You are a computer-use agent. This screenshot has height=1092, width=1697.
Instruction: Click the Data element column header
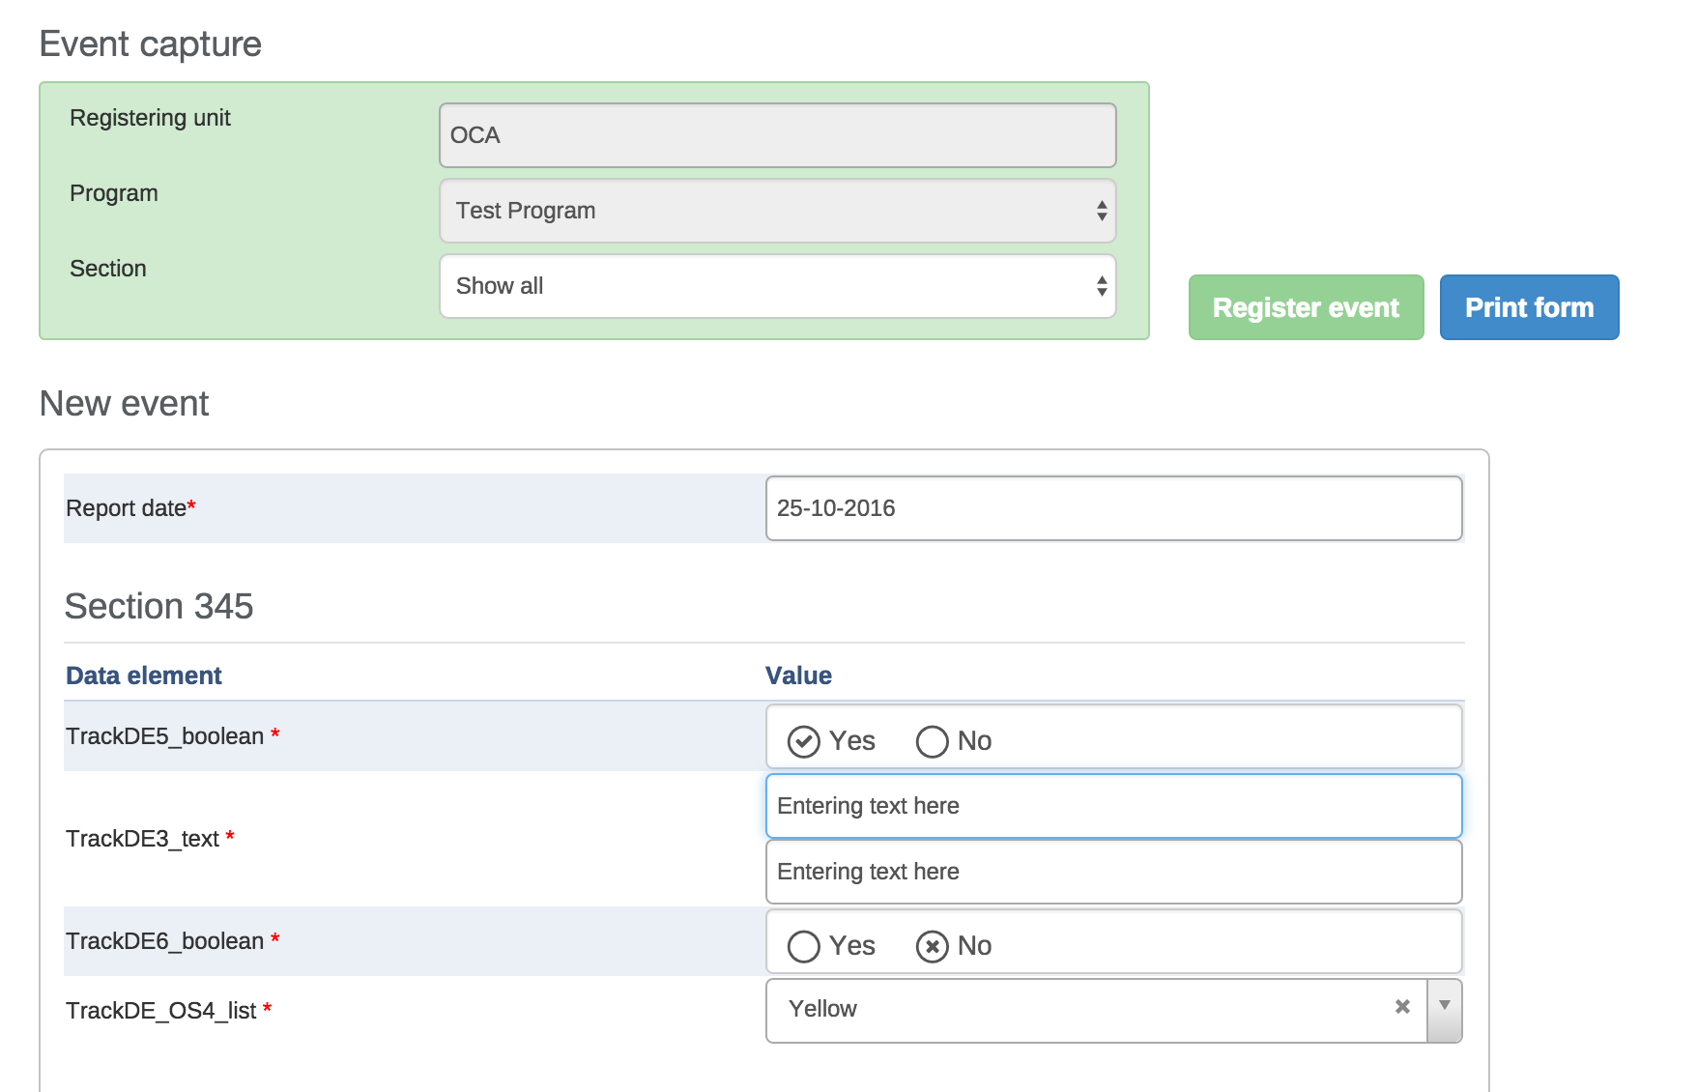click(144, 675)
